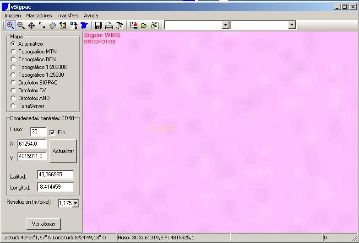This screenshot has height=243, width=359.
Task: Click the Ver alturas button
Action: coord(44,224)
